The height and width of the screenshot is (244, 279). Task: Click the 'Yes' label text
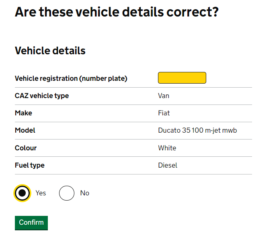point(41,193)
